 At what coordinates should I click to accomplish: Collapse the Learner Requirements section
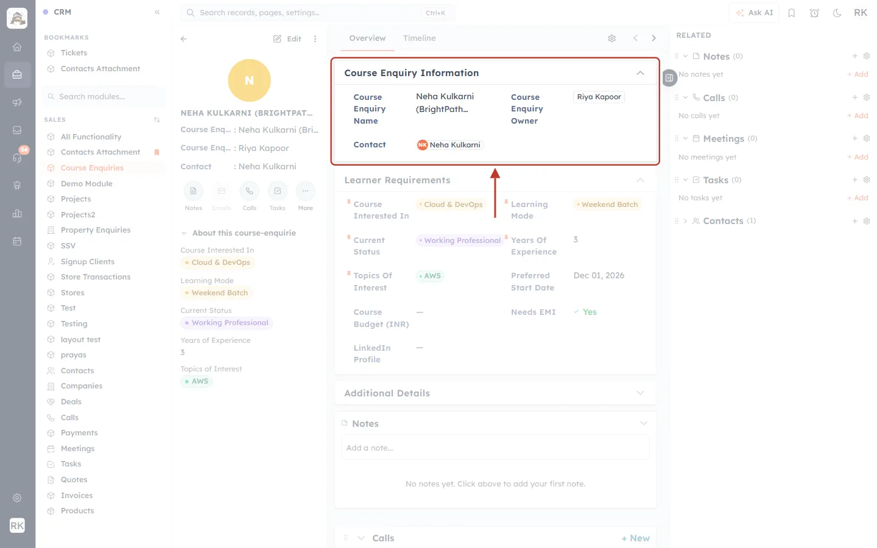640,180
